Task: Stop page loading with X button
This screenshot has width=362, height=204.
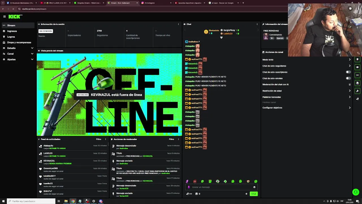Action: tap(13, 9)
